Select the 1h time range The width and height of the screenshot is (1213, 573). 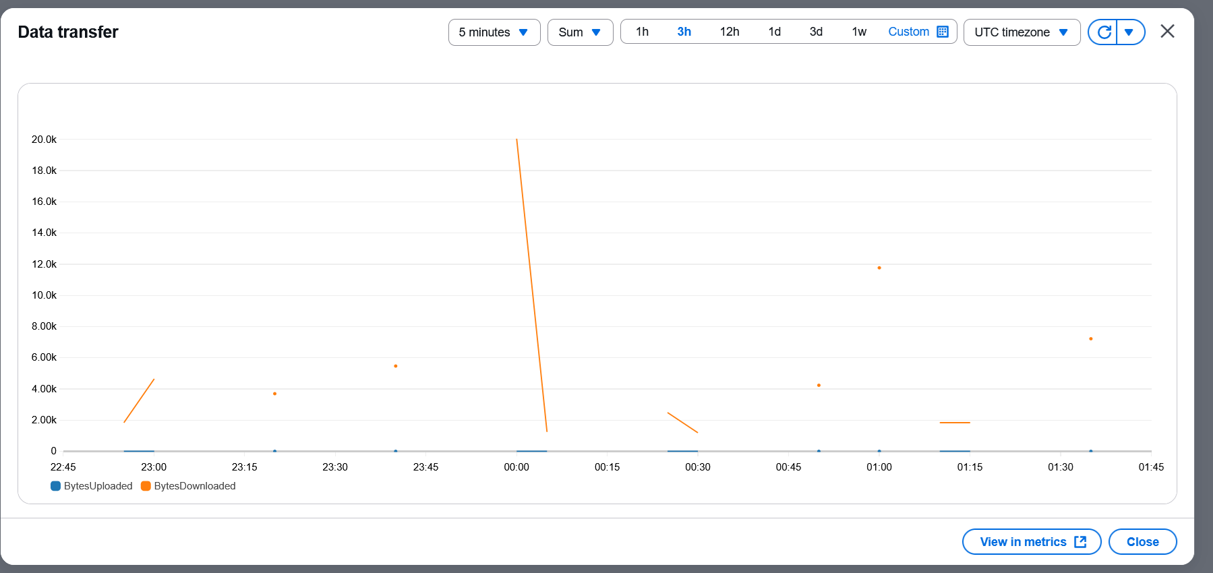[642, 32]
